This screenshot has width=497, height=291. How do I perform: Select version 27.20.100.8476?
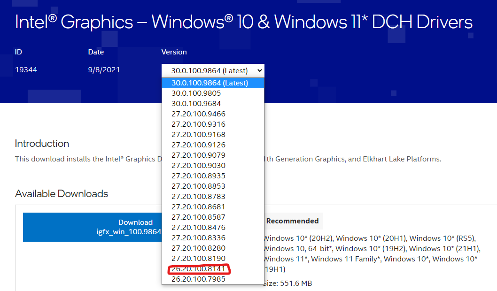(x=213, y=227)
